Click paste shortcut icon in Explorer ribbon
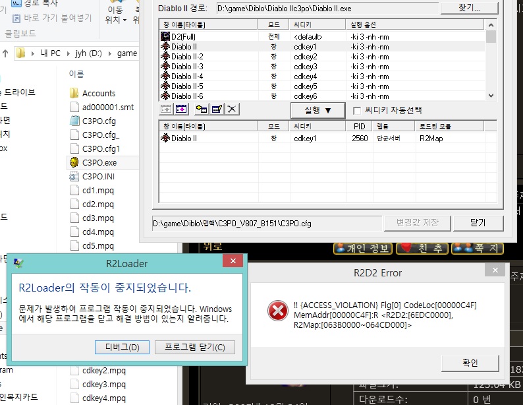The width and height of the screenshot is (523, 405). pyautogui.click(x=16, y=18)
